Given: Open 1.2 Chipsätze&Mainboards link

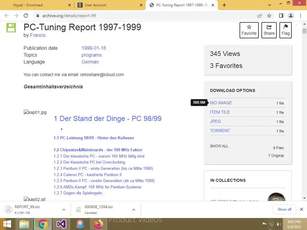Looking at the screenshot, I should click(98, 150).
